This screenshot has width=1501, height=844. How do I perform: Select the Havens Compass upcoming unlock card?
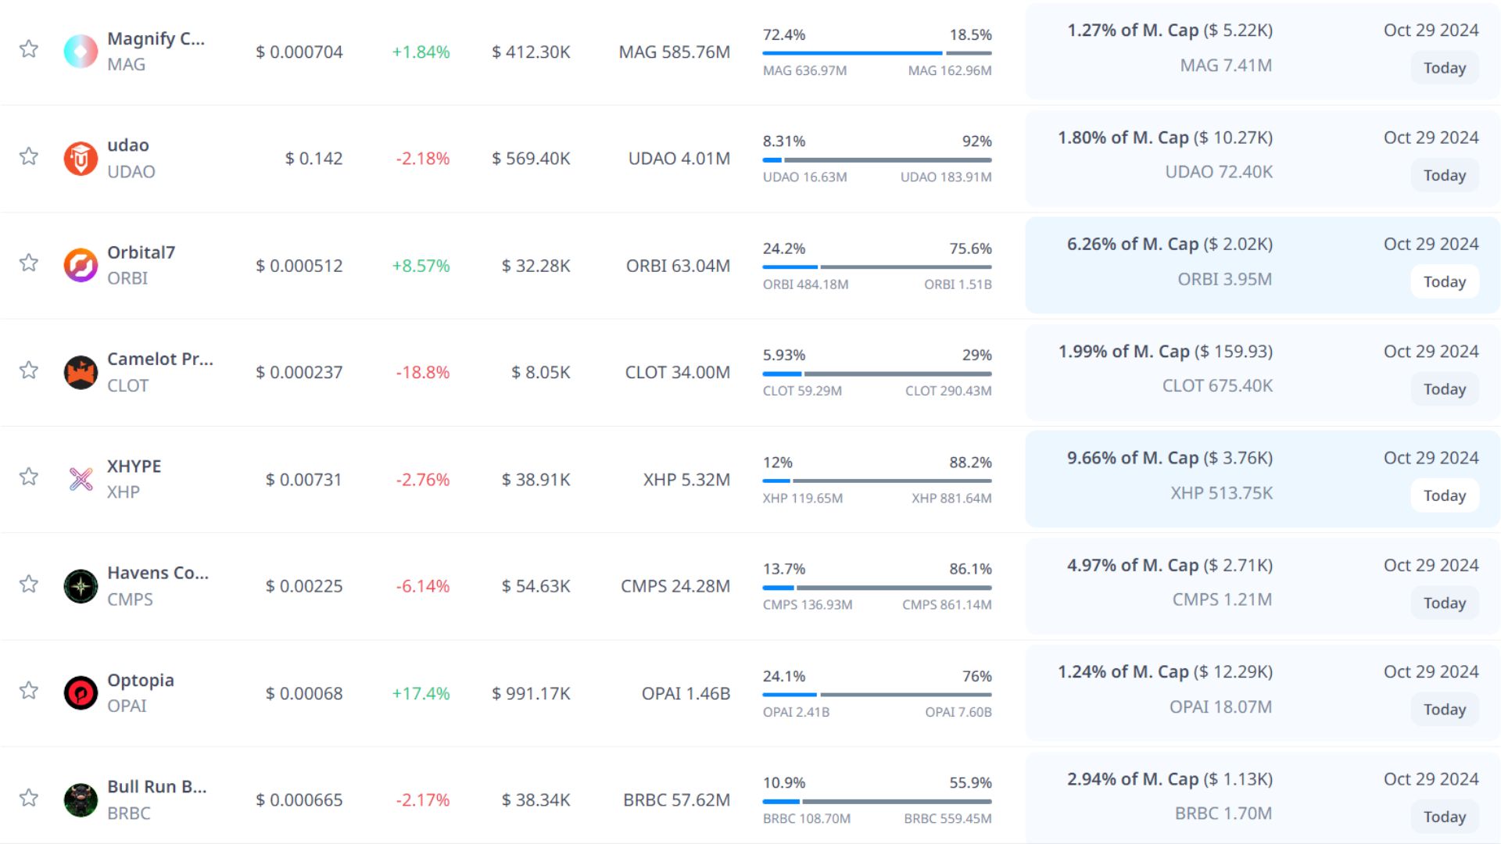(1262, 586)
